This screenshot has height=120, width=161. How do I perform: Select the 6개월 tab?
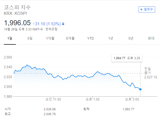[x=70, y=38]
